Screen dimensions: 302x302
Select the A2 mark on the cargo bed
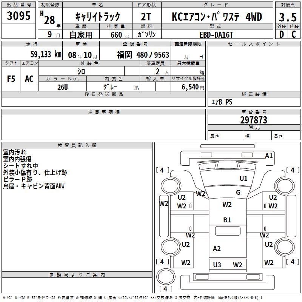pos(217,249)
